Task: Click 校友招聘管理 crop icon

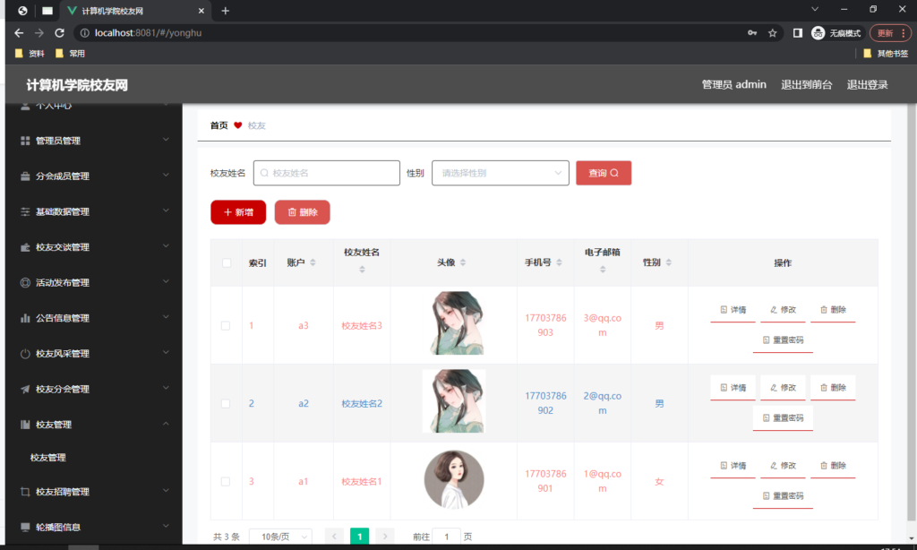Action: (x=25, y=492)
